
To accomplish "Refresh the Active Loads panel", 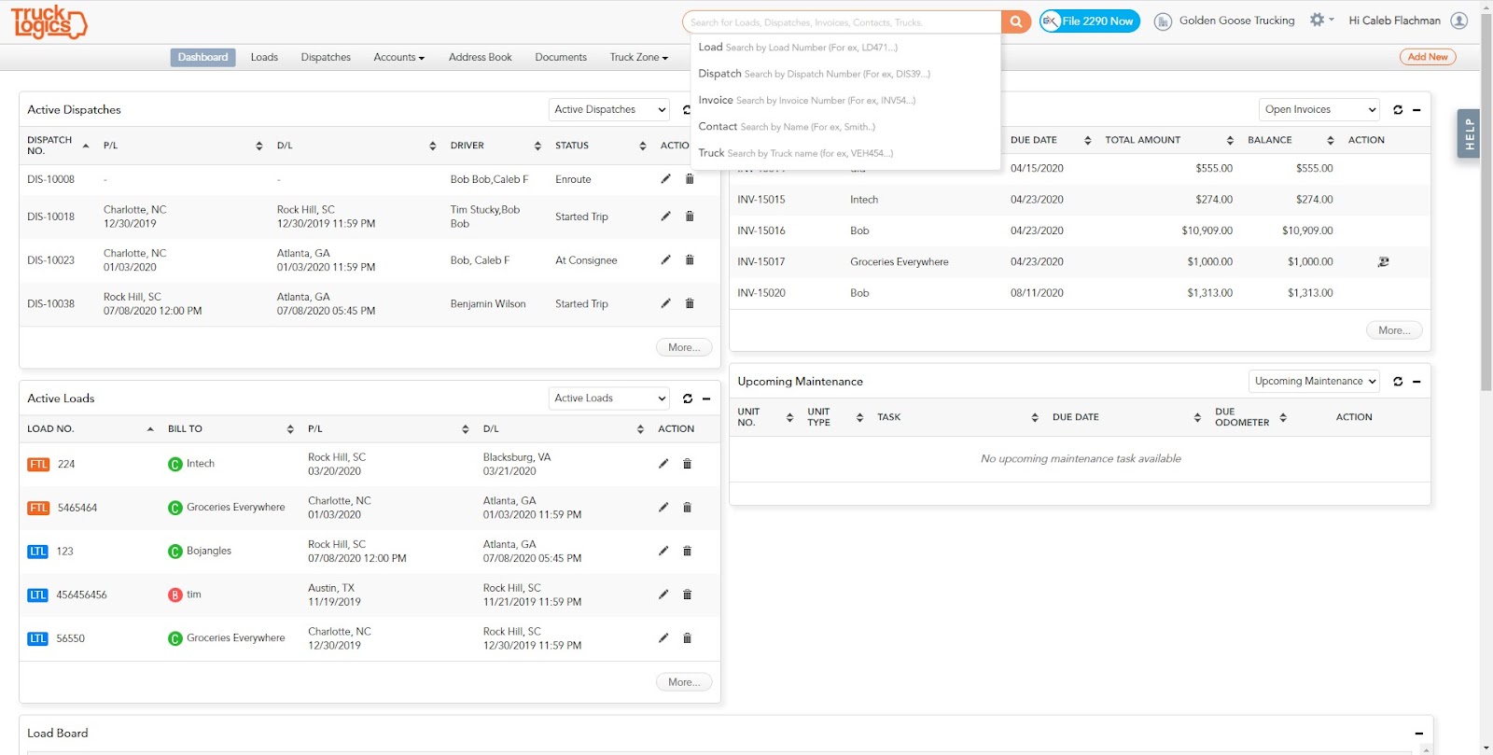I will (688, 398).
